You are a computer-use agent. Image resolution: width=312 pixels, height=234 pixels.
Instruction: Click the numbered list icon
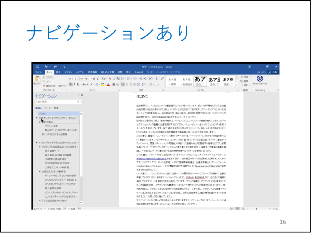pos(129,79)
